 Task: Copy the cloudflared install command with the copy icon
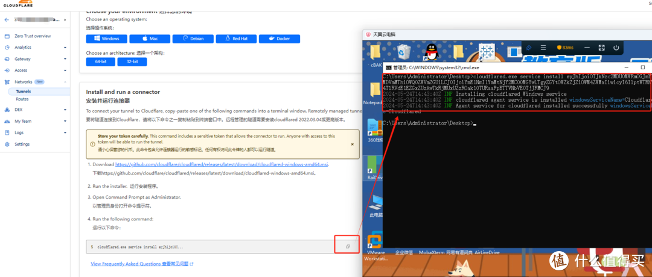click(348, 246)
